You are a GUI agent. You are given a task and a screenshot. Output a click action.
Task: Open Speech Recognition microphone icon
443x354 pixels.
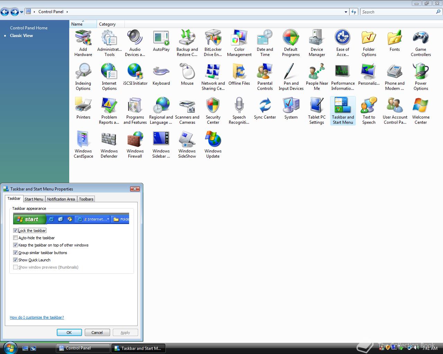239,111
